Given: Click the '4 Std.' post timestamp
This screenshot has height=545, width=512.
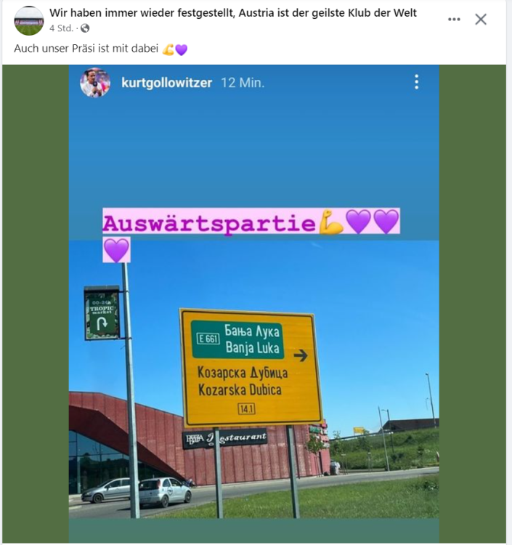Looking at the screenshot, I should (x=61, y=28).
